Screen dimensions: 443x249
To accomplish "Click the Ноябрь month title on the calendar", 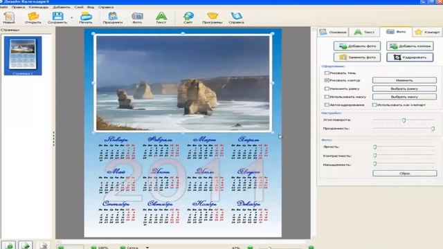I will 205,203.
